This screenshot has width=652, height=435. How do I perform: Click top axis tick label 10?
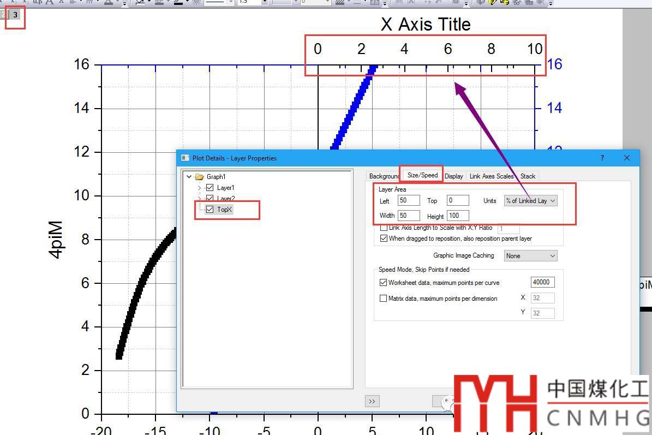coord(535,49)
